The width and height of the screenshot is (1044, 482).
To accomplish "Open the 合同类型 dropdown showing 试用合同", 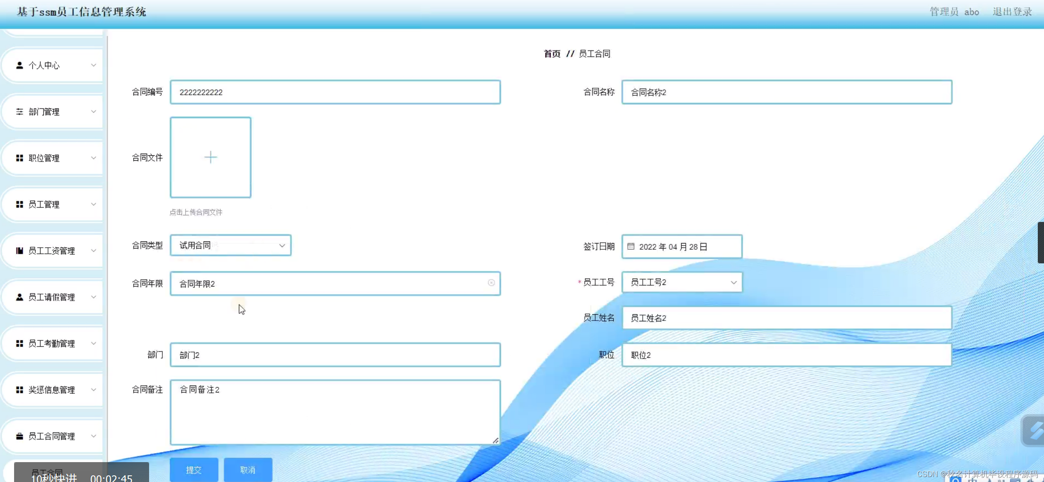I will point(230,246).
